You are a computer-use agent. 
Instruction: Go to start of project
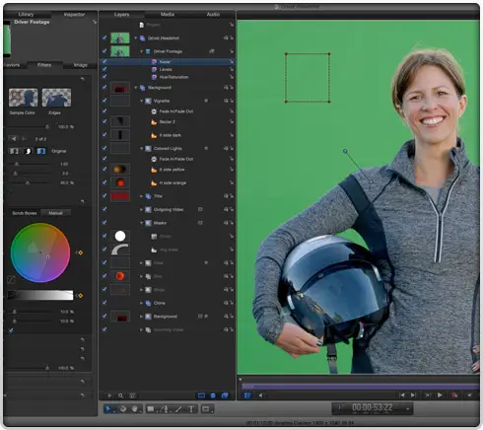(402, 395)
